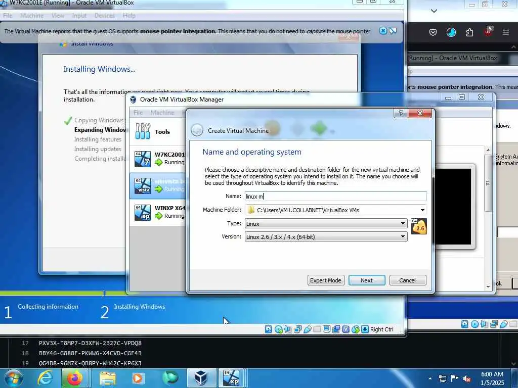The image size is (518, 388).
Task: Click display icon in W7KC2001E status bar
Action: tap(326, 329)
